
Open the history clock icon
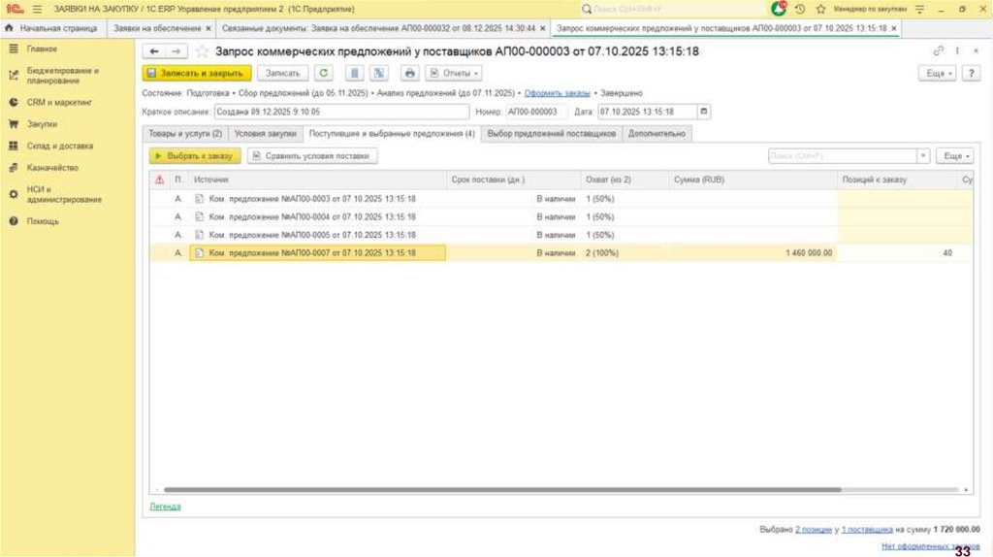pos(800,9)
